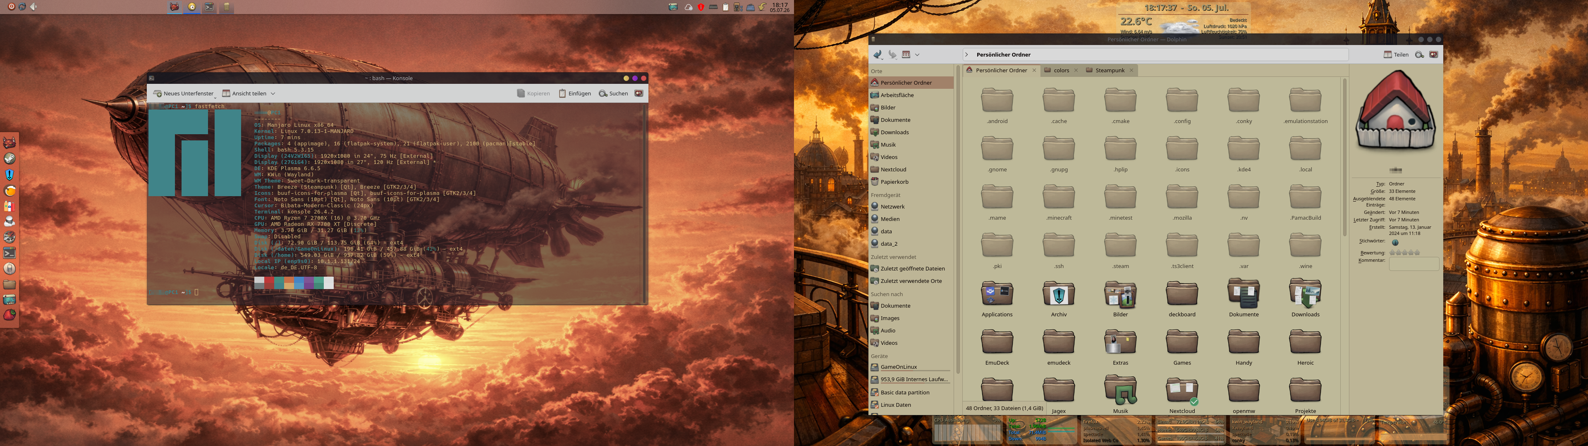The image size is (1588, 446).
Task: Select Netzwerk under Fremdgerät
Action: (x=911, y=206)
